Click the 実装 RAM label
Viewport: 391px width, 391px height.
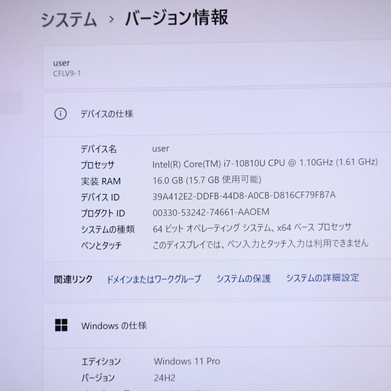click(x=101, y=181)
